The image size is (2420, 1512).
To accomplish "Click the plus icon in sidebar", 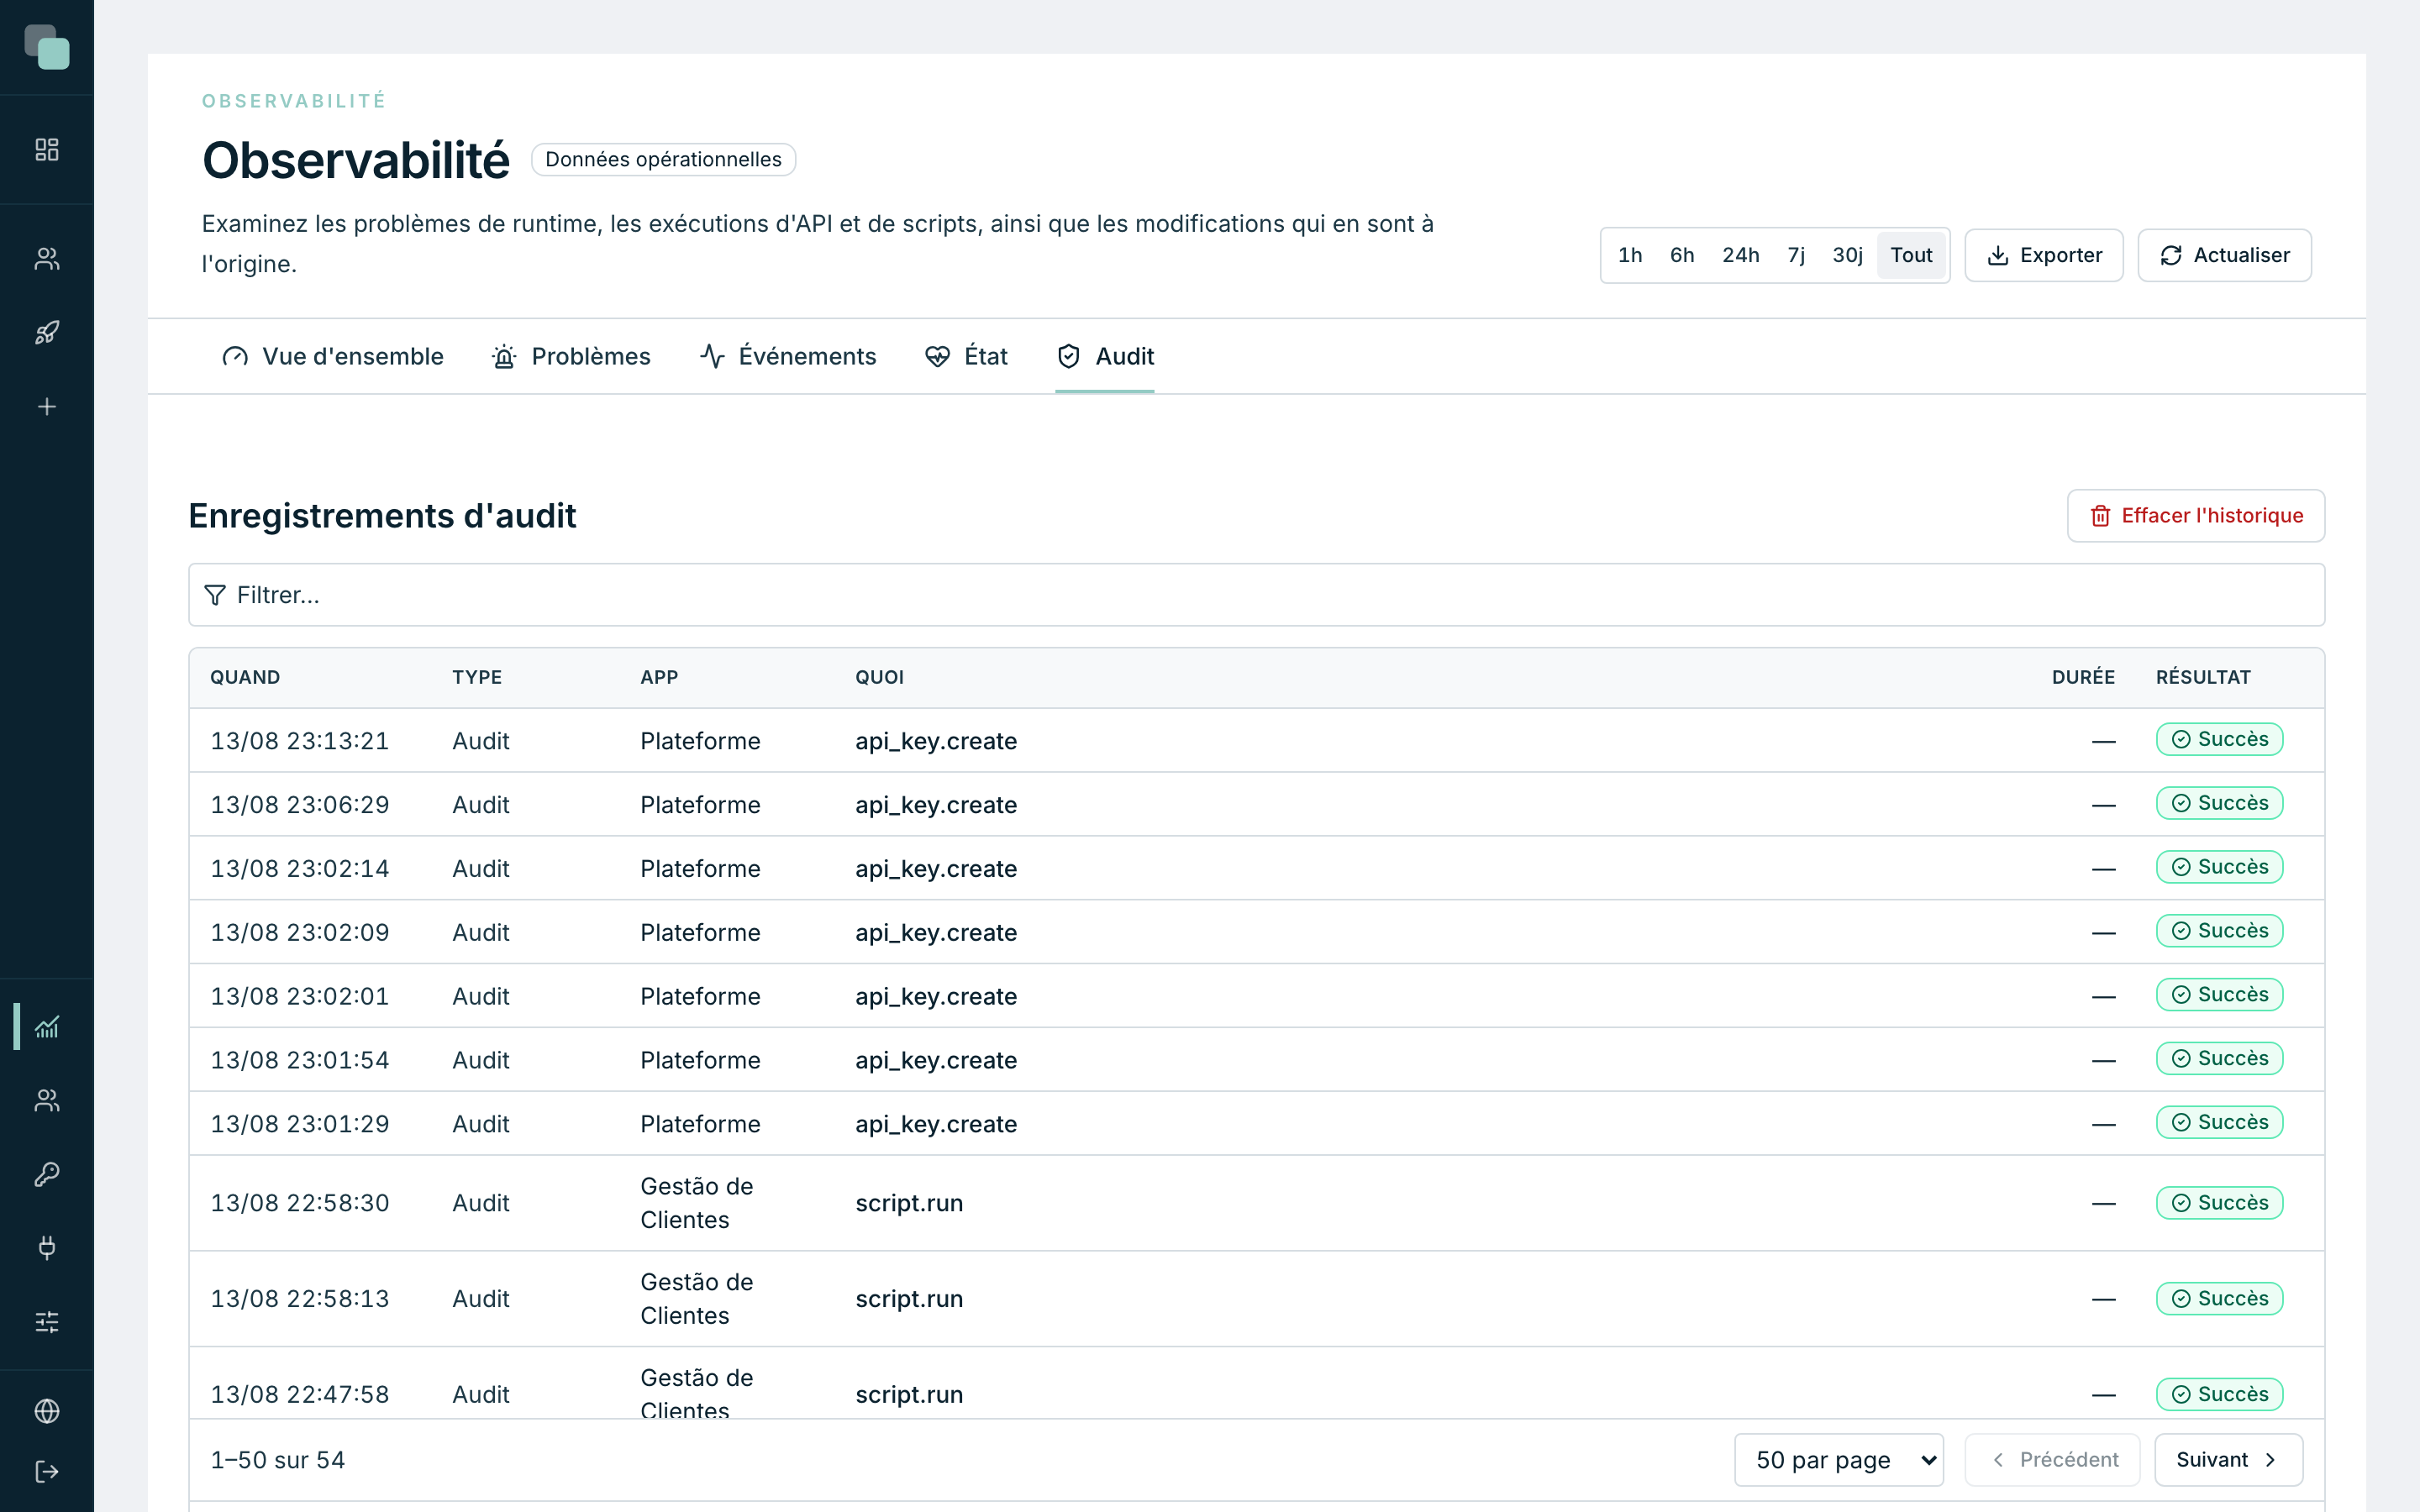I will pyautogui.click(x=47, y=407).
